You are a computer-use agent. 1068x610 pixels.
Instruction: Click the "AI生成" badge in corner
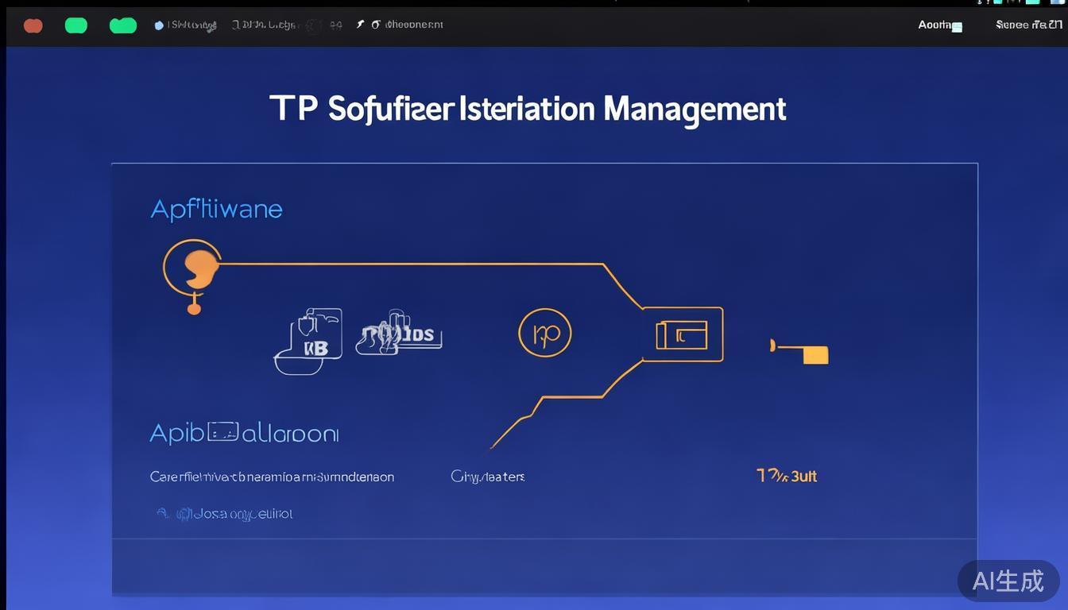pos(1008,581)
